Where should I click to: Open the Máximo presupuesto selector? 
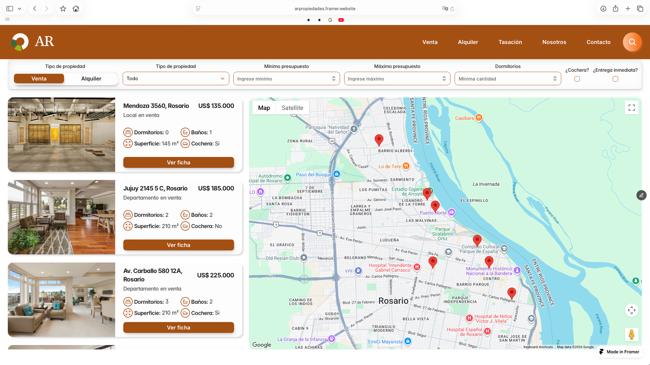[x=397, y=78]
